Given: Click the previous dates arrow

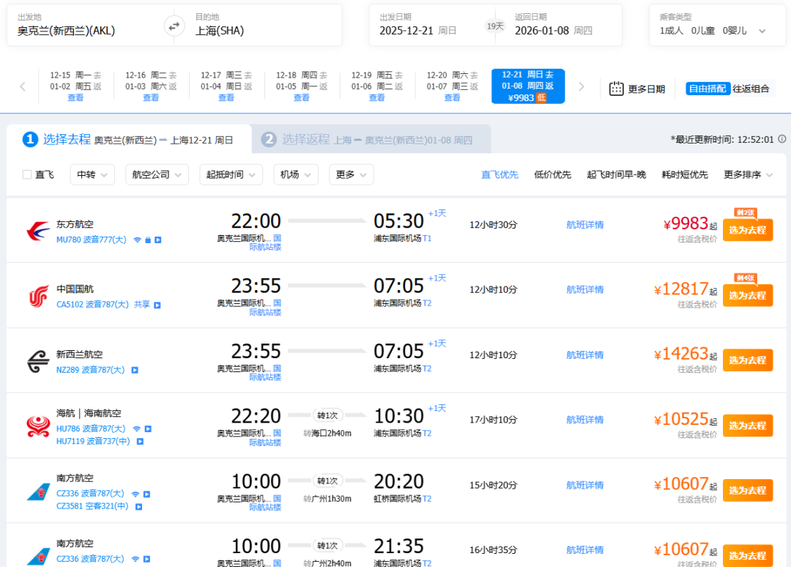Looking at the screenshot, I should pos(23,86).
